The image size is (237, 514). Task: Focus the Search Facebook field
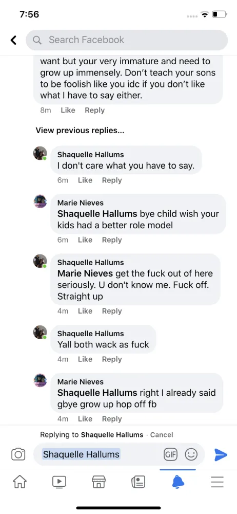click(127, 40)
